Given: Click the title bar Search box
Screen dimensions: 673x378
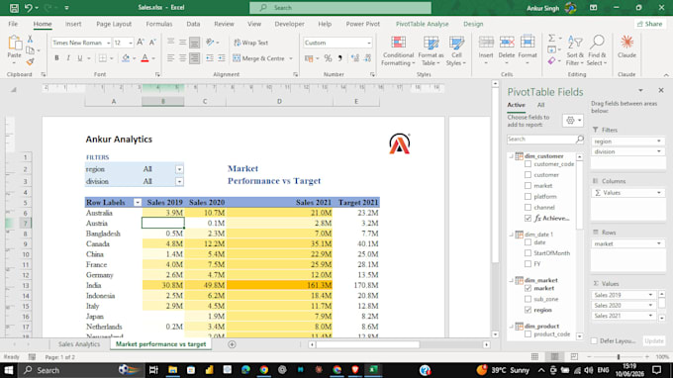Looking at the screenshot, I should (340, 8).
